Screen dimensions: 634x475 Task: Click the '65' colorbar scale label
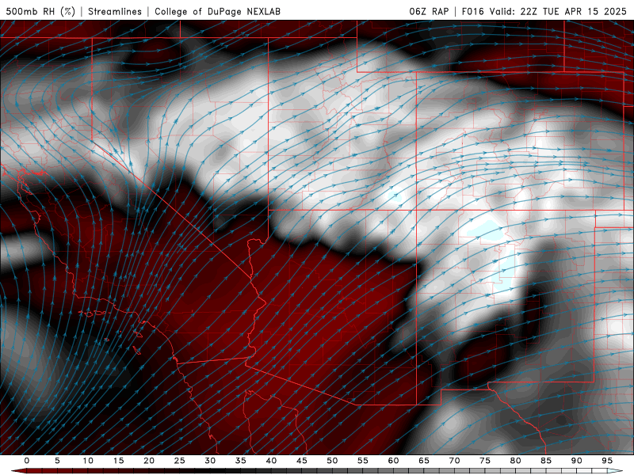tap(424, 461)
